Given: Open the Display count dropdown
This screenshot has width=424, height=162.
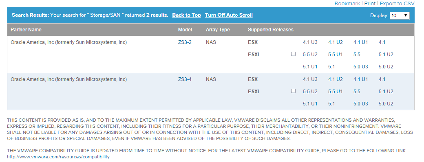Looking at the screenshot, I should click(400, 15).
